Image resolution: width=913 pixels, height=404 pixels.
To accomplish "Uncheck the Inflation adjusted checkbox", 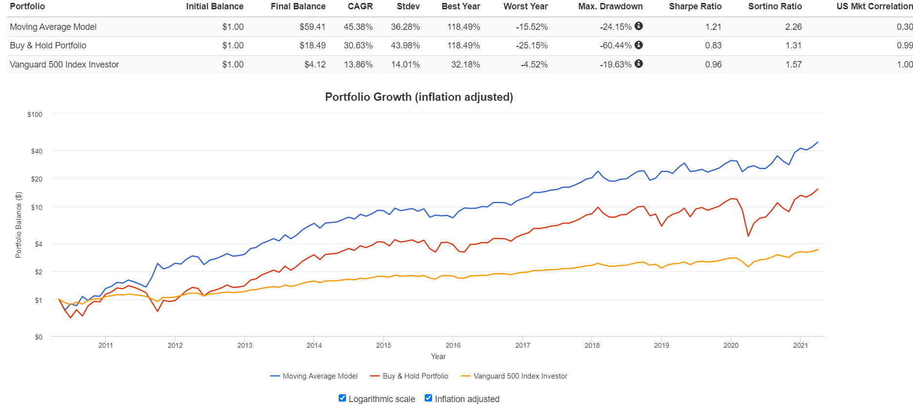I will (x=429, y=398).
